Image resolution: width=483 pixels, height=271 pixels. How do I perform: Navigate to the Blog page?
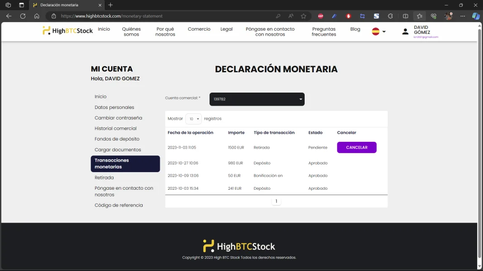[x=355, y=29]
